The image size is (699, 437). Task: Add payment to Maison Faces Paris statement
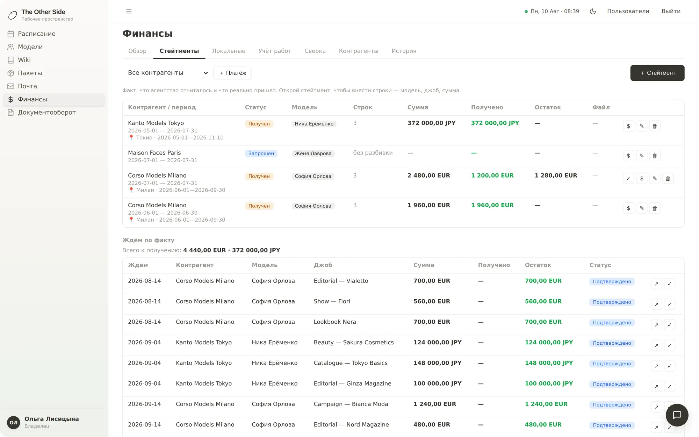click(628, 156)
